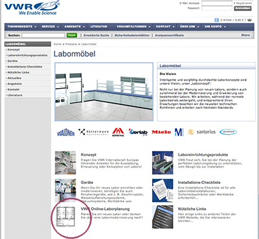Expand the Ihr Konto menu

click(215, 27)
